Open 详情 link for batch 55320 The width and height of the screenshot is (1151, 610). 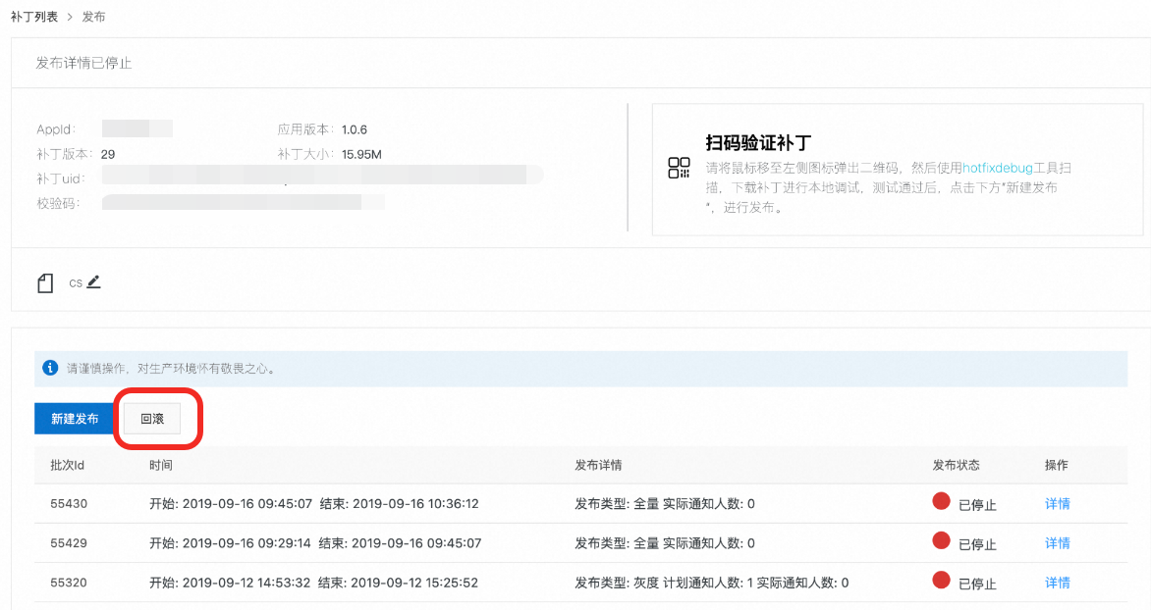1057,583
